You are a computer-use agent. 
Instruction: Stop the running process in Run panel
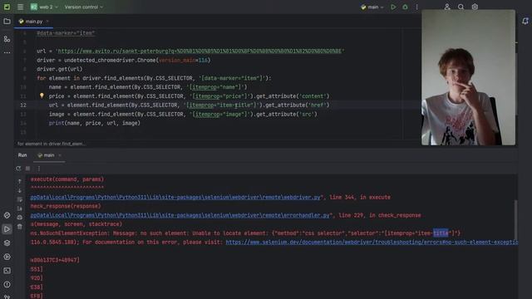[27, 168]
